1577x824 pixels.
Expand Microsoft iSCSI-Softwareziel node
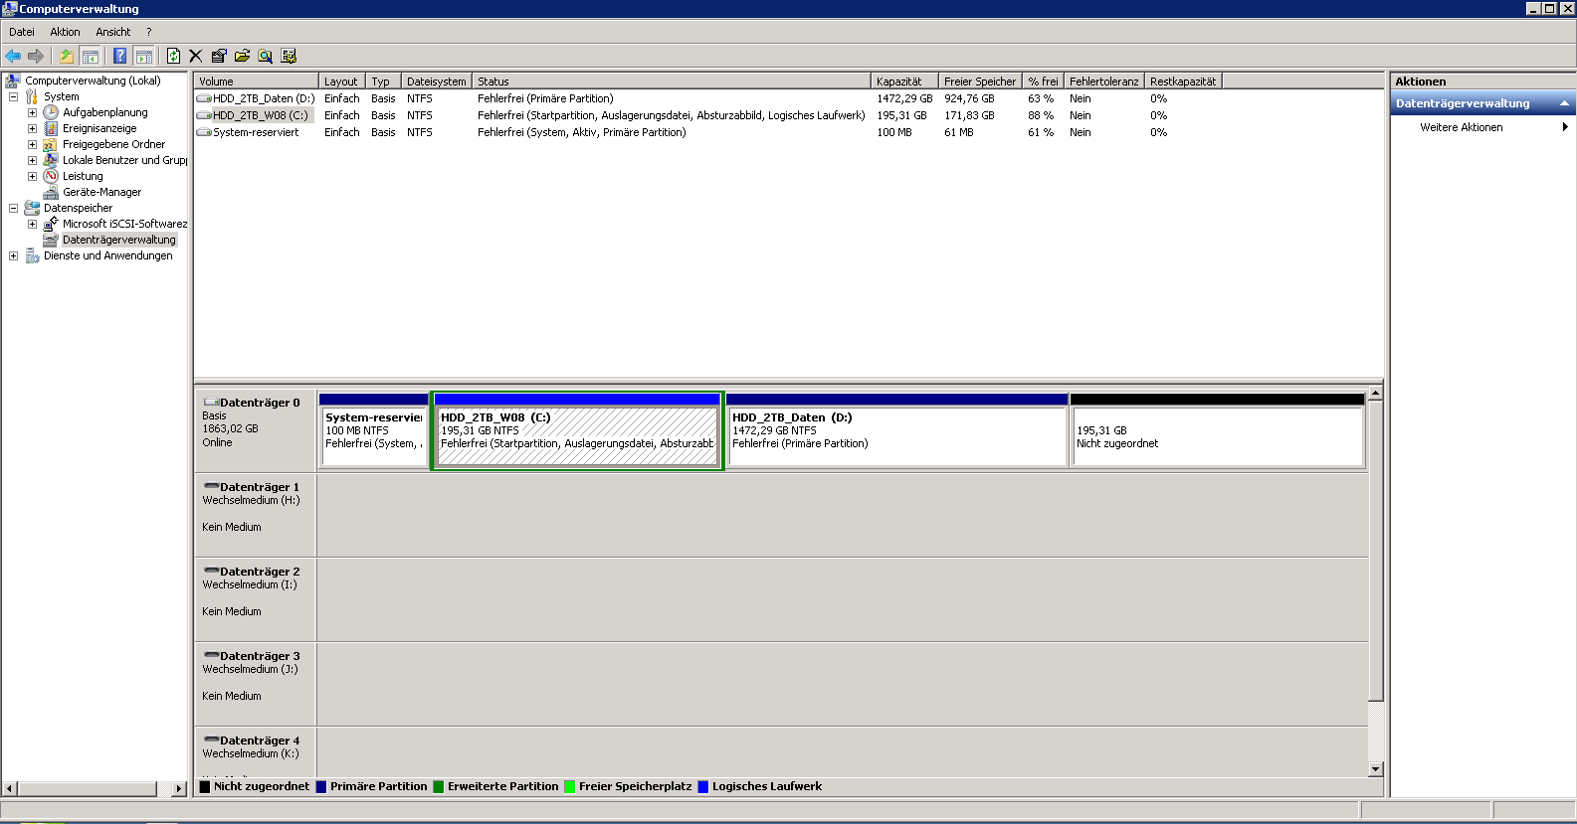coord(32,224)
